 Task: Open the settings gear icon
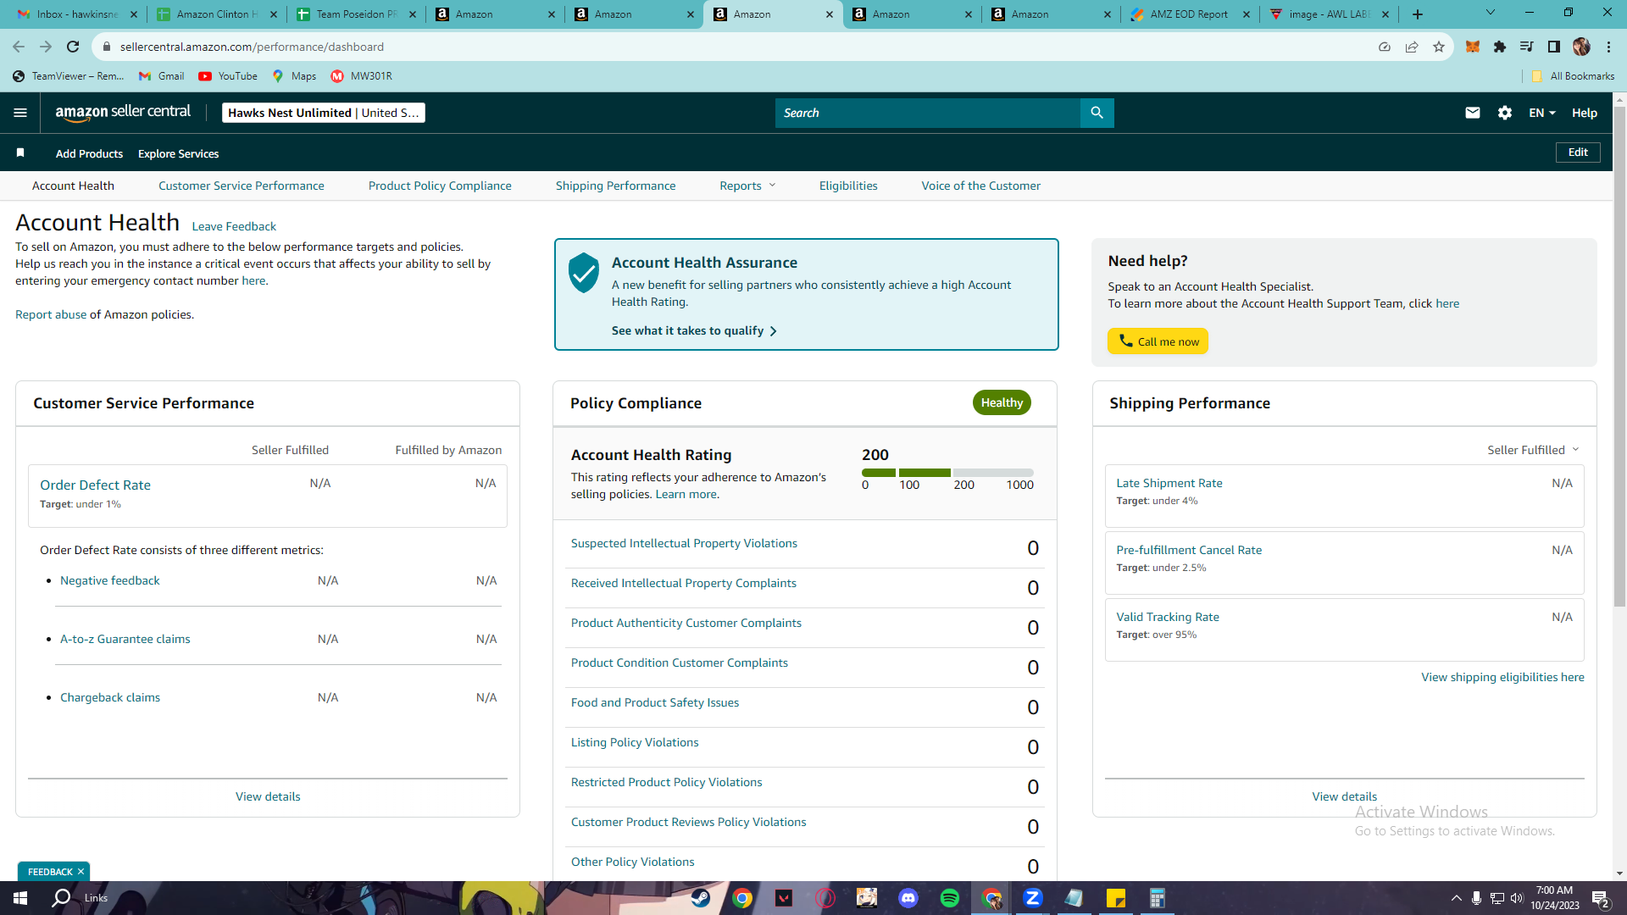tap(1505, 113)
